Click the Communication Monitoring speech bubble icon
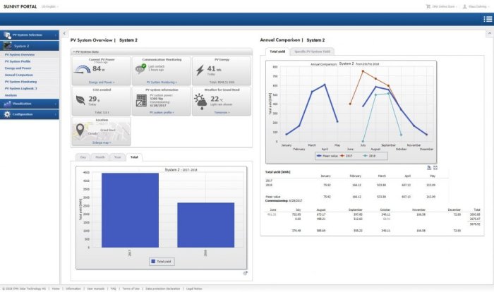 [x=141, y=70]
